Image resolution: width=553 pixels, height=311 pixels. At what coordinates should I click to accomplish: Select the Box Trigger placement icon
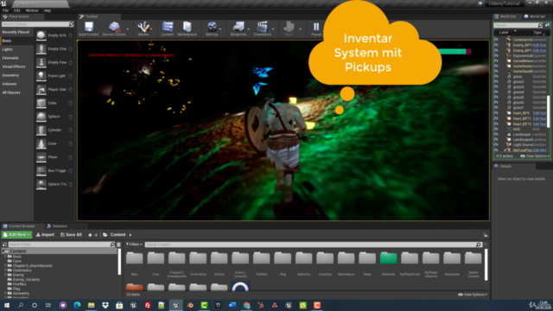point(41,171)
